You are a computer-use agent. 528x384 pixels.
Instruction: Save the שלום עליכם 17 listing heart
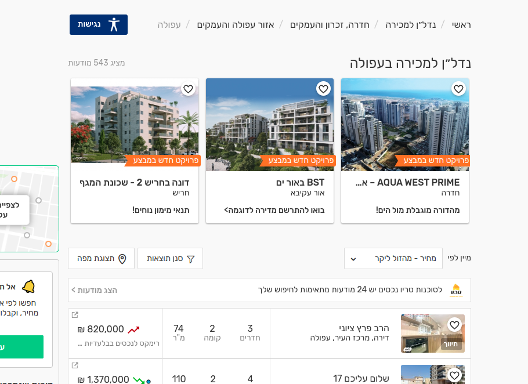pyautogui.click(x=454, y=375)
